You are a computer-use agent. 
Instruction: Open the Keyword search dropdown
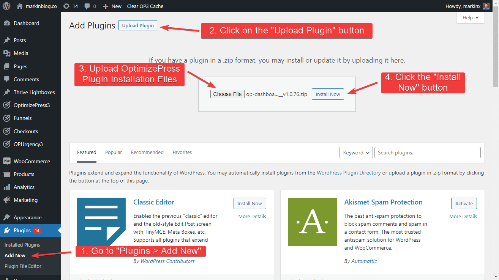(356, 152)
